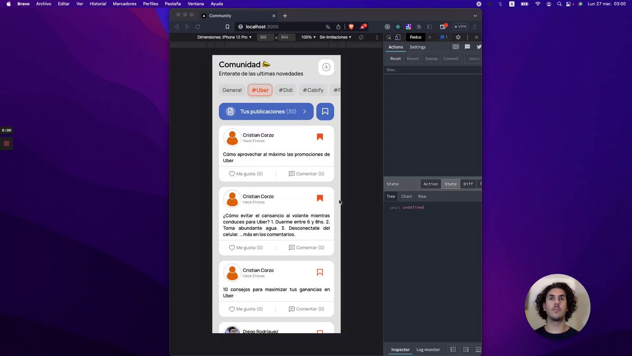This screenshot has height=356, width=632.
Task: Open device toolbar more options menu
Action: coord(377,37)
